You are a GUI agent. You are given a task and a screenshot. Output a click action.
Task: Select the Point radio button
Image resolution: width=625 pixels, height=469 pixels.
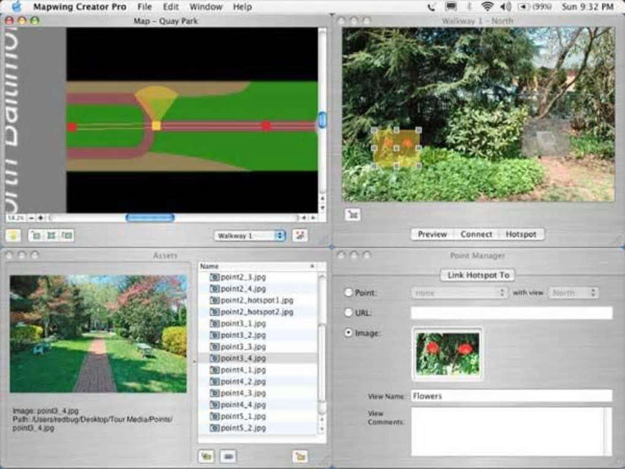349,293
